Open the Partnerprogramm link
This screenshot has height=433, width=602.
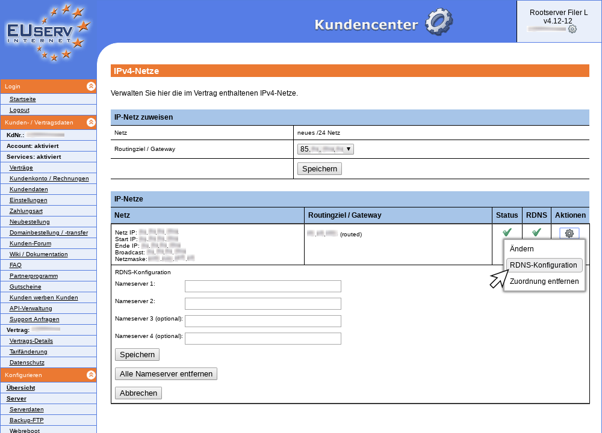[x=34, y=276]
